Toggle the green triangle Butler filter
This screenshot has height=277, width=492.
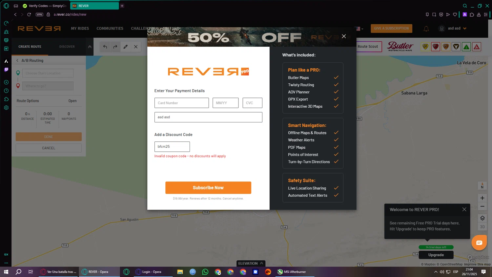(x=466, y=47)
